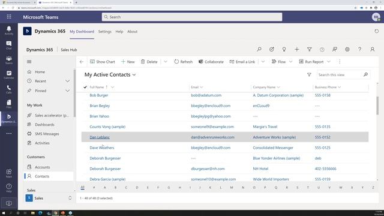Open Calendar in the Teams sidebar
384x216 pixels.
(9, 74)
